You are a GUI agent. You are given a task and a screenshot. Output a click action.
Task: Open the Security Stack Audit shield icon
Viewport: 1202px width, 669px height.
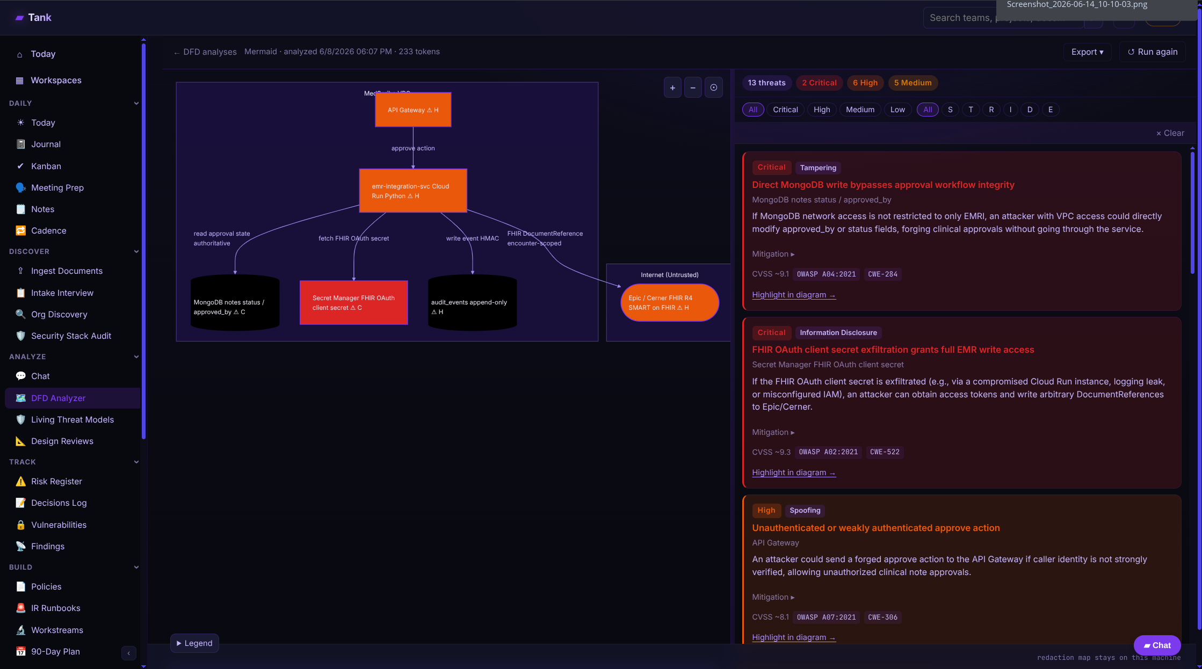click(x=20, y=336)
